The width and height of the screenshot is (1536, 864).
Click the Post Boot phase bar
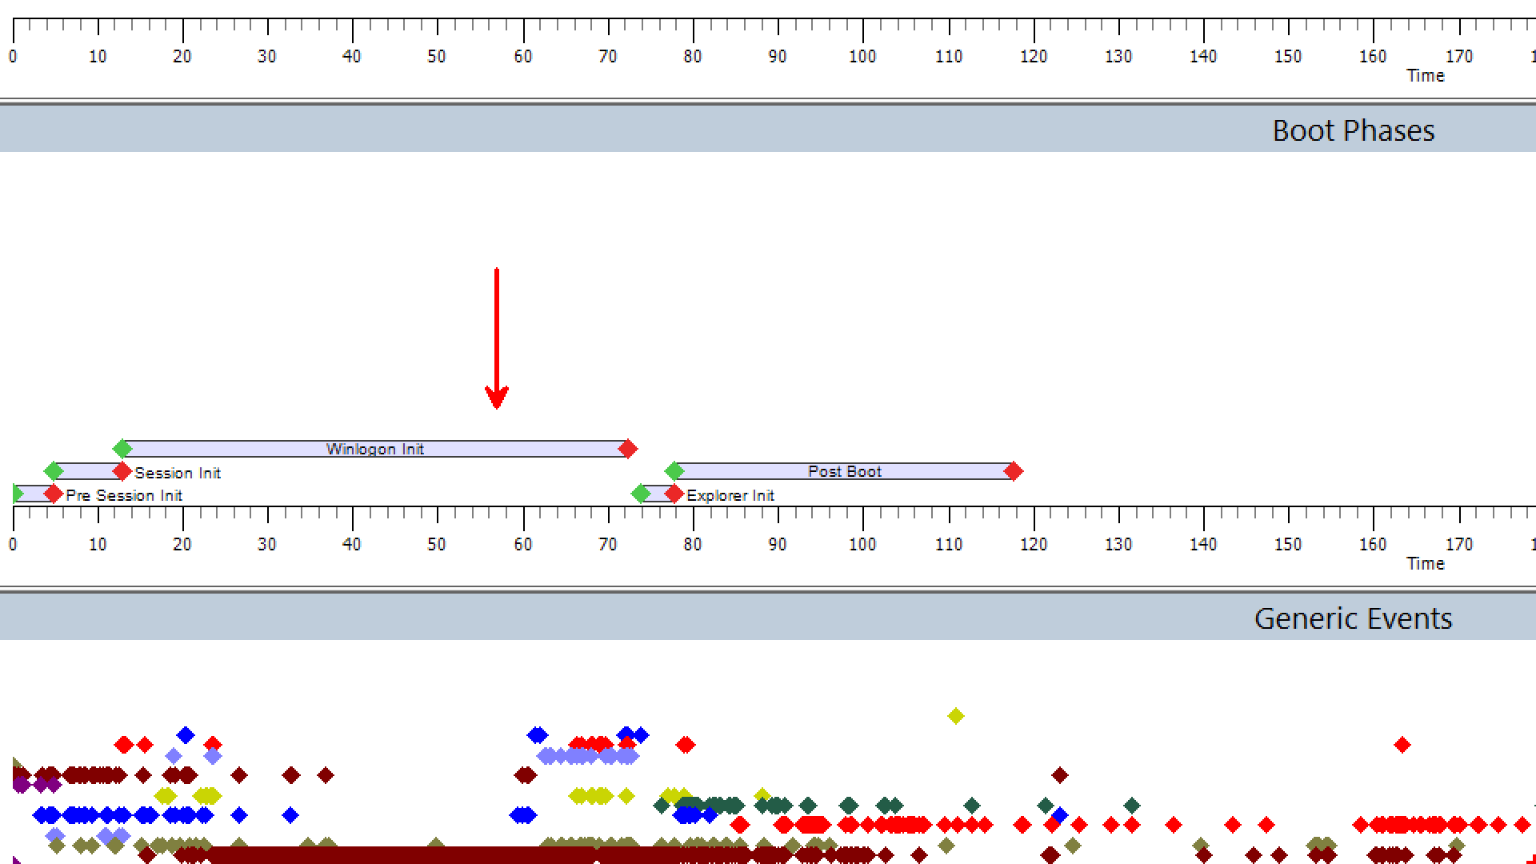click(x=844, y=471)
